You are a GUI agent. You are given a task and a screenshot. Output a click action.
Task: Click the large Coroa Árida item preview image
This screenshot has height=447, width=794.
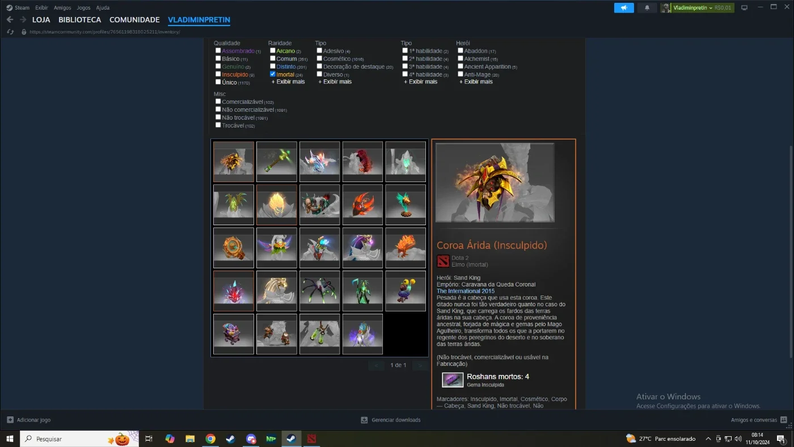[x=495, y=182]
